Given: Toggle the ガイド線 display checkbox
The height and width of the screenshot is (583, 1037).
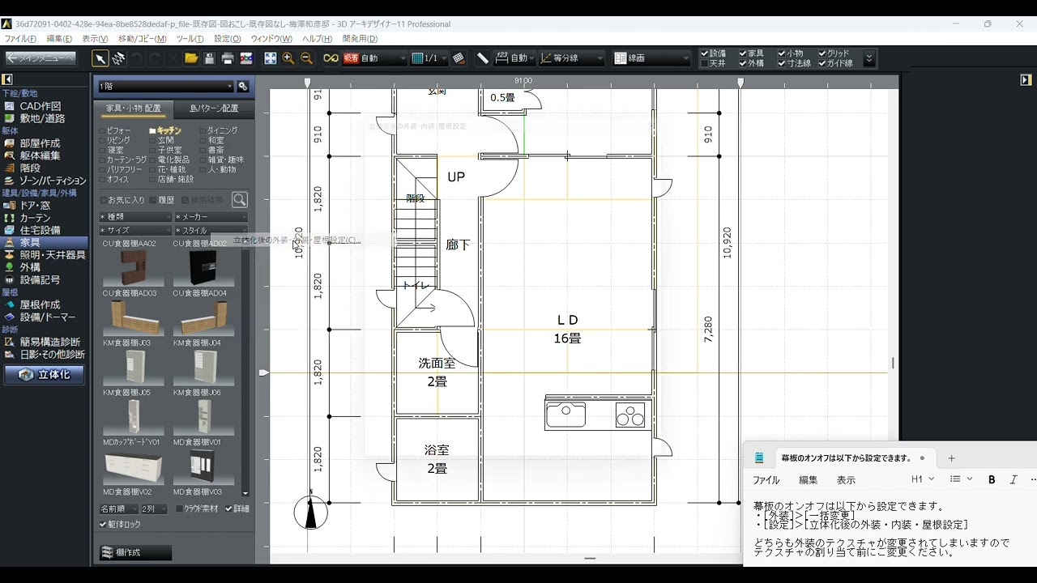Looking at the screenshot, I should point(822,63).
